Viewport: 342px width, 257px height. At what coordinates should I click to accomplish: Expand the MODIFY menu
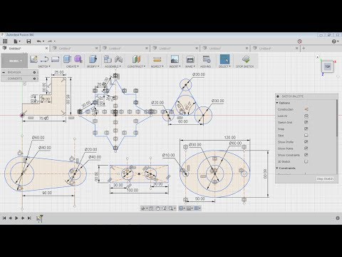(93, 66)
